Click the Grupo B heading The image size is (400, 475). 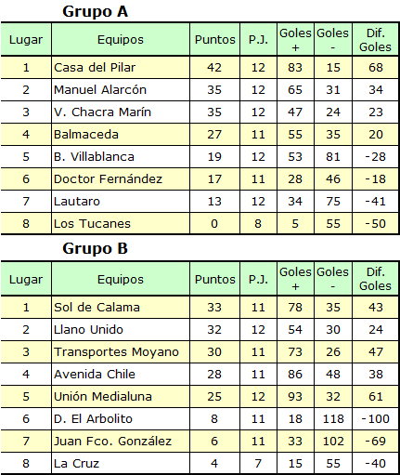(95, 248)
